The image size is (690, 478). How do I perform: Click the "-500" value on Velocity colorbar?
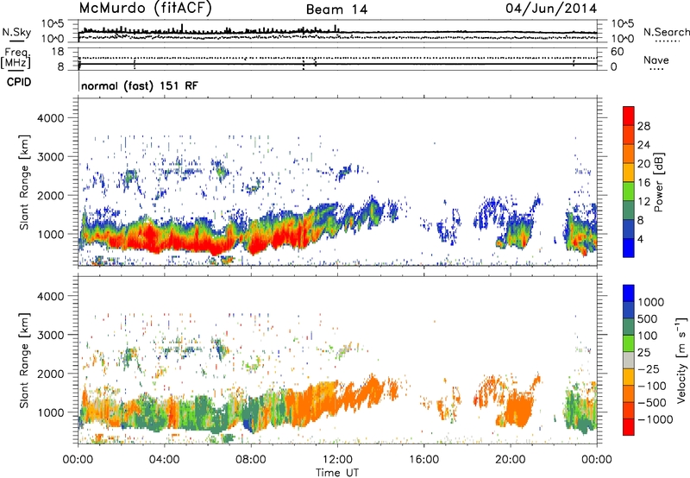[x=652, y=402]
